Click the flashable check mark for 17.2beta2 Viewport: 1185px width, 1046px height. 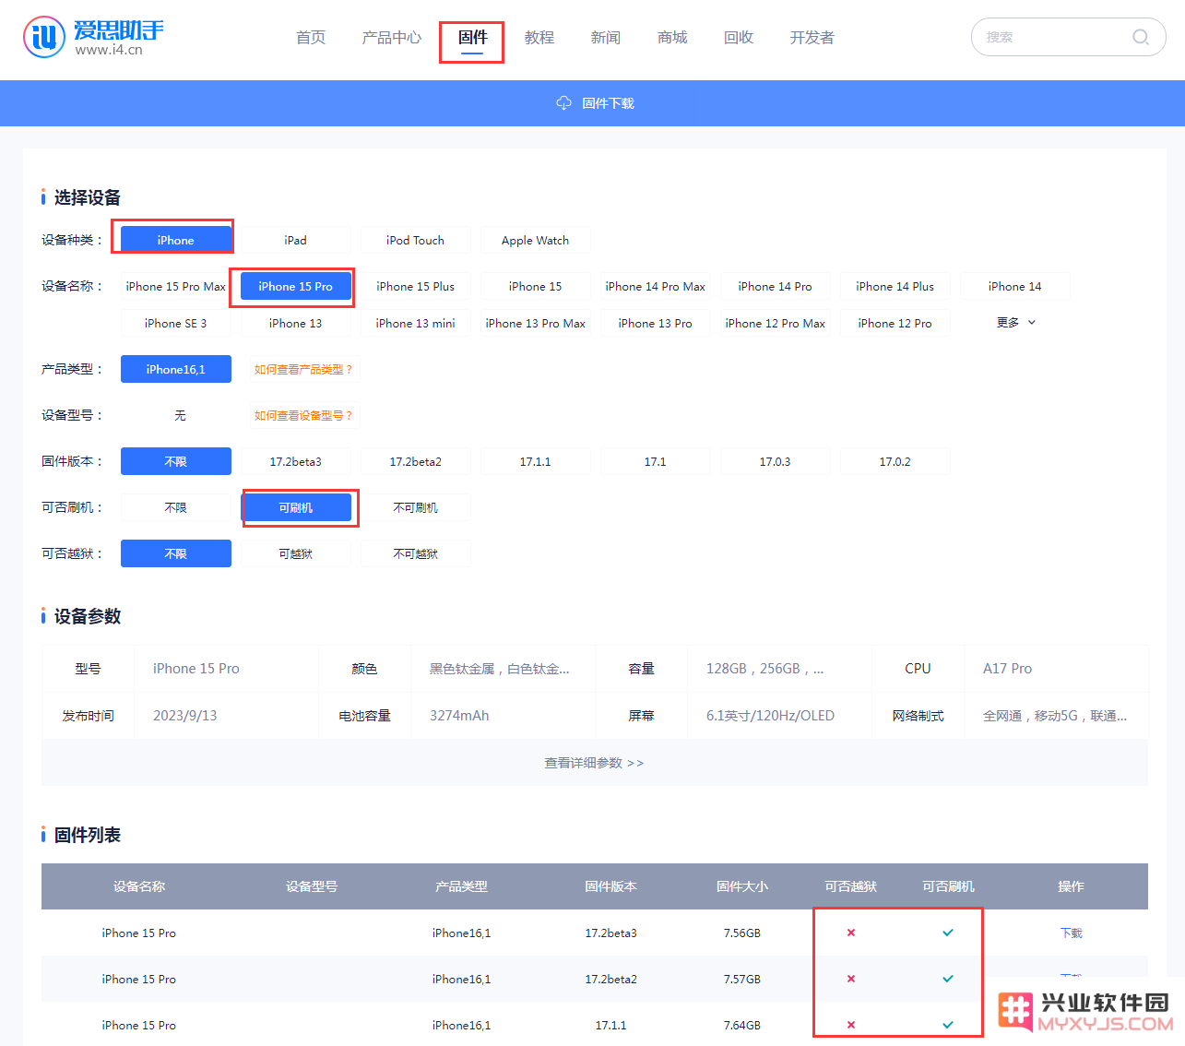tap(948, 979)
